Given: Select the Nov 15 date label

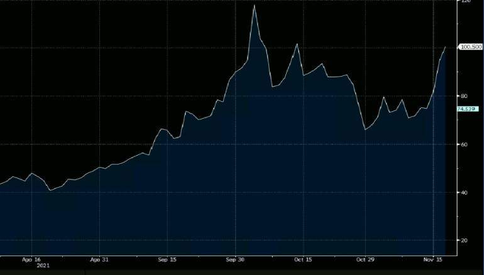Looking at the screenshot, I should [433, 259].
